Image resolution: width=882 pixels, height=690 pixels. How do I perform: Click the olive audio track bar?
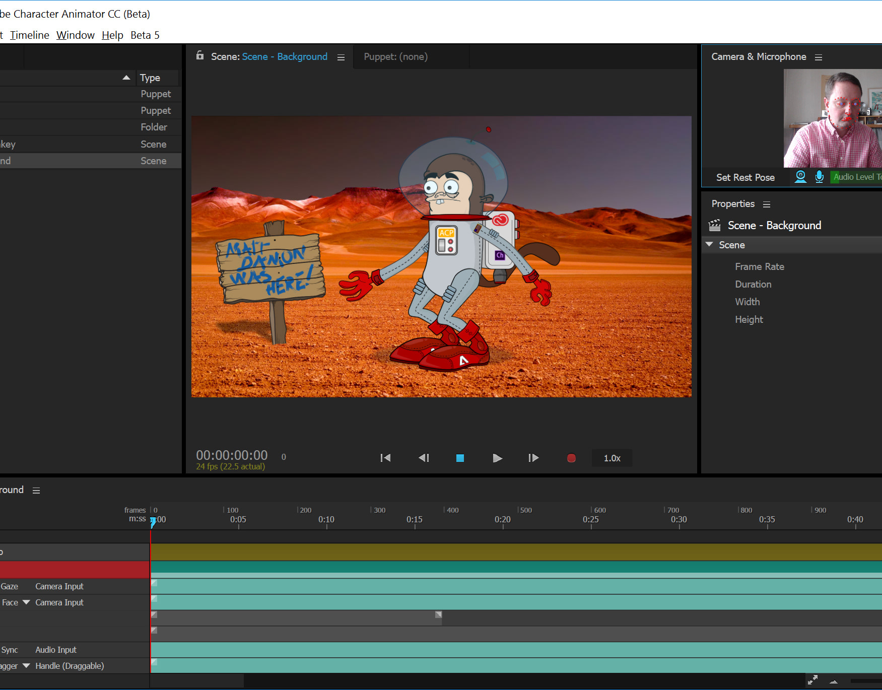(516, 552)
